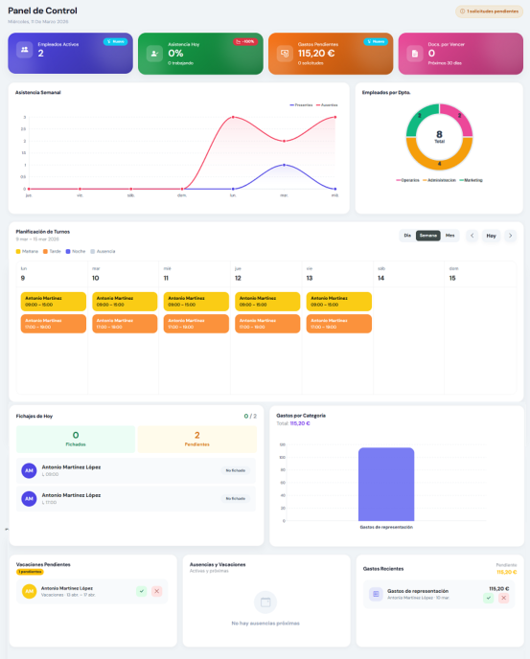Open Friday 13 morning shift card
Screen dimensions: 530x659
[339, 302]
